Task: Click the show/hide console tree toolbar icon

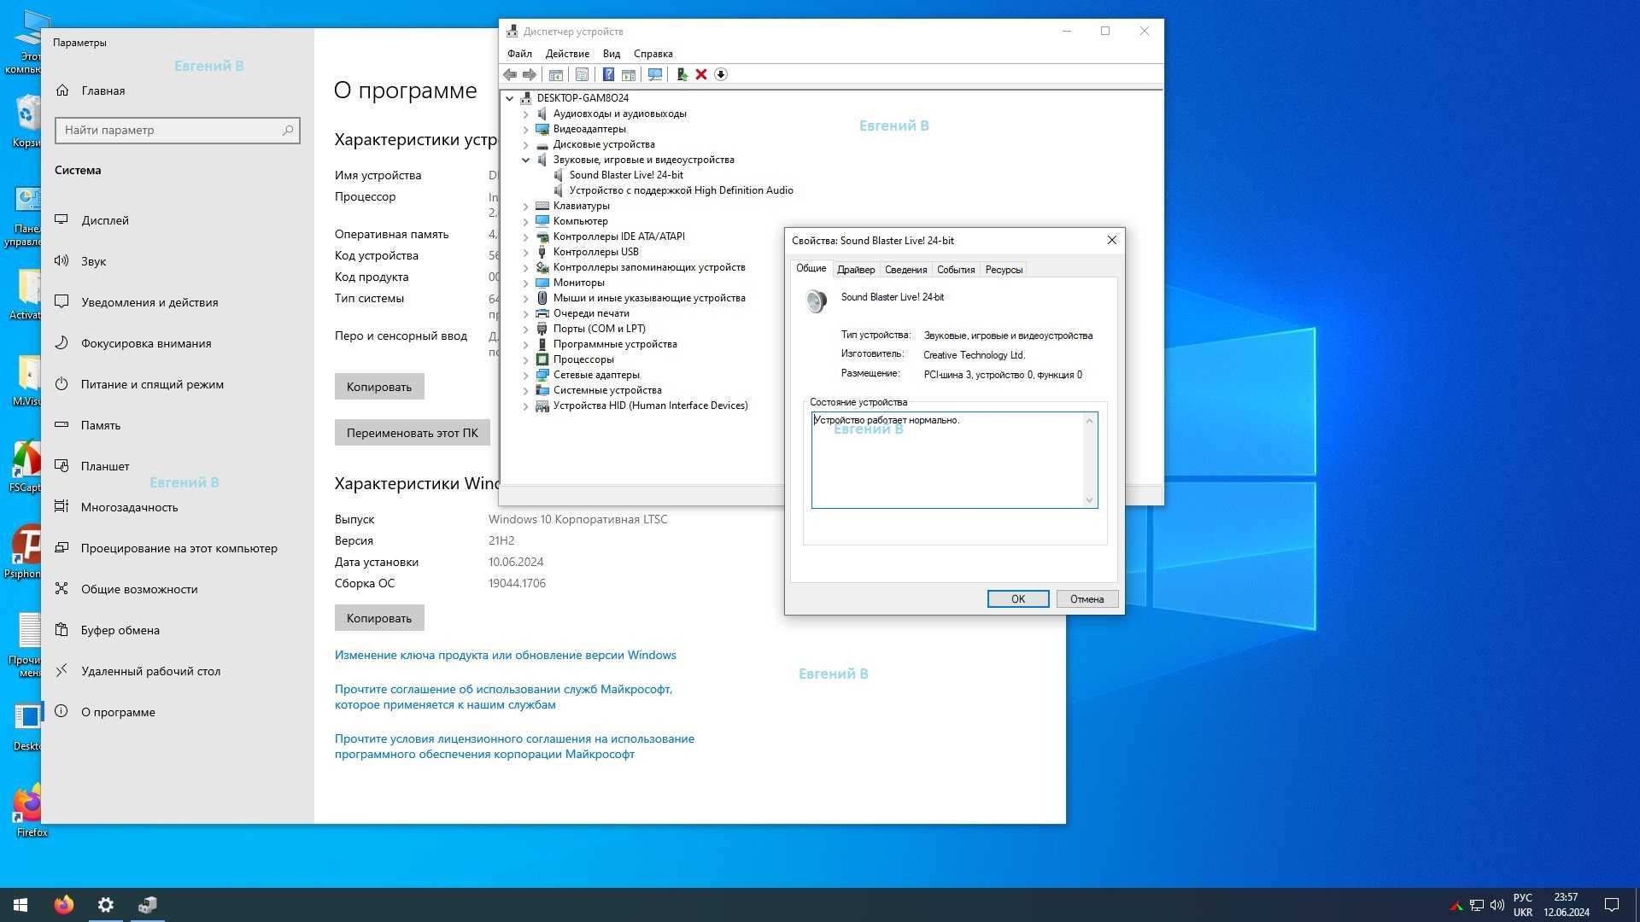Action: point(556,75)
